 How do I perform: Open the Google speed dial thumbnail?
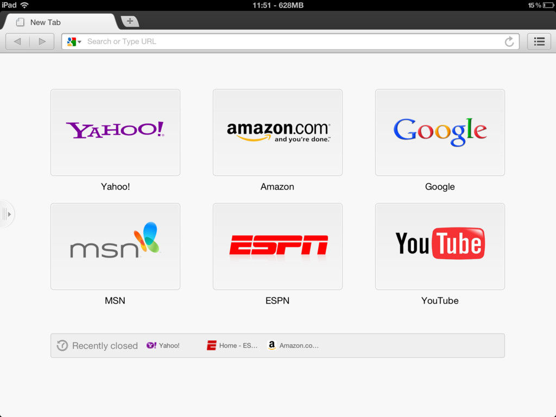[x=440, y=132]
